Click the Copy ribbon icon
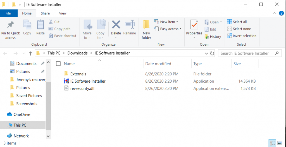This screenshot has width=286, height=147. 27,25
